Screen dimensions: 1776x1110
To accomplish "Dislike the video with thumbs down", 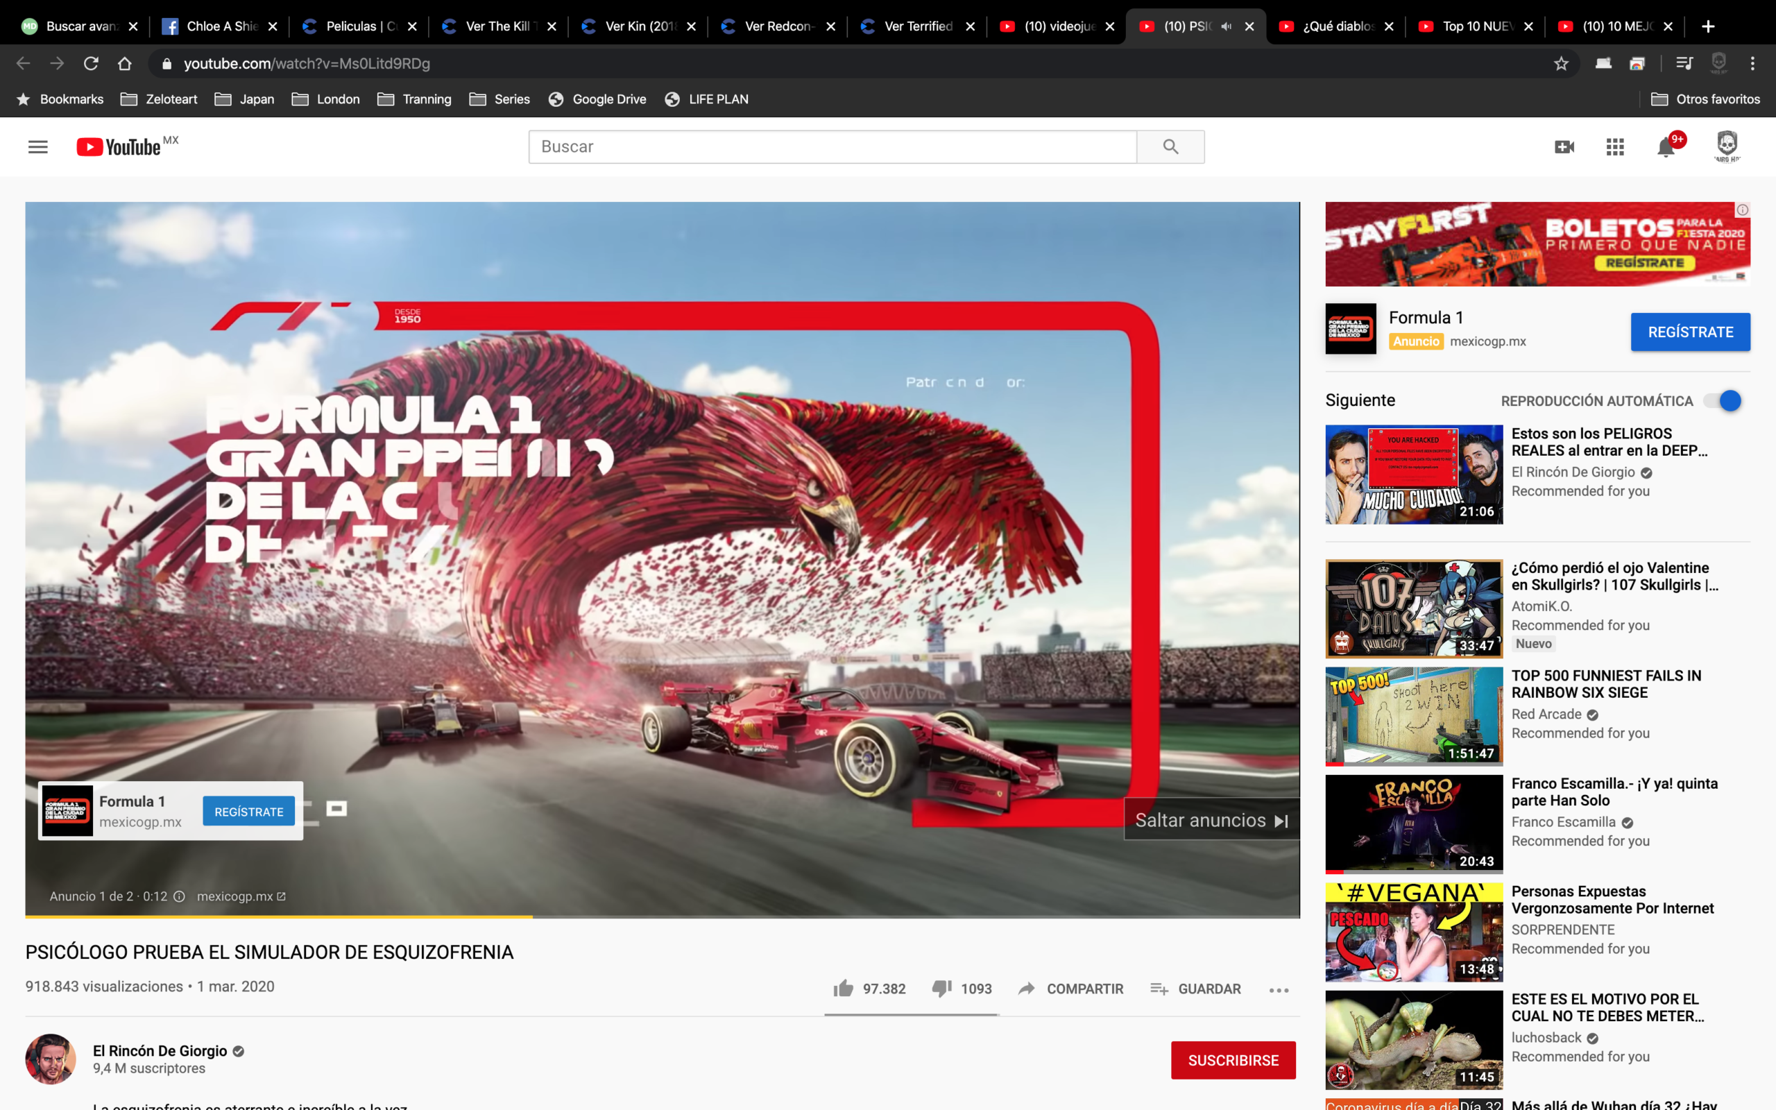I will (x=941, y=988).
